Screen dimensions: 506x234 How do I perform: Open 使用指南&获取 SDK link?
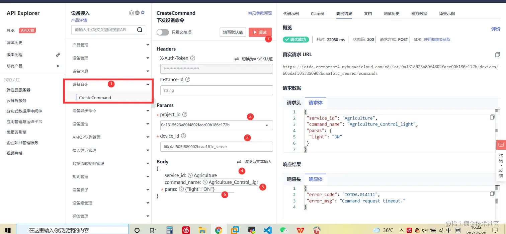pyautogui.click(x=437, y=40)
